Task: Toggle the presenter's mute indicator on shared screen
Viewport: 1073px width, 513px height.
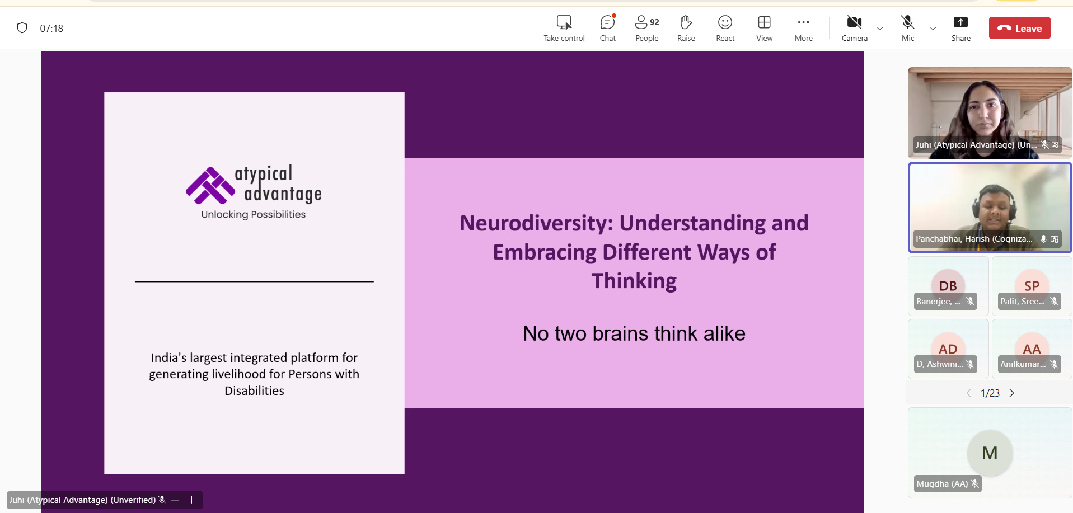Action: [x=162, y=500]
